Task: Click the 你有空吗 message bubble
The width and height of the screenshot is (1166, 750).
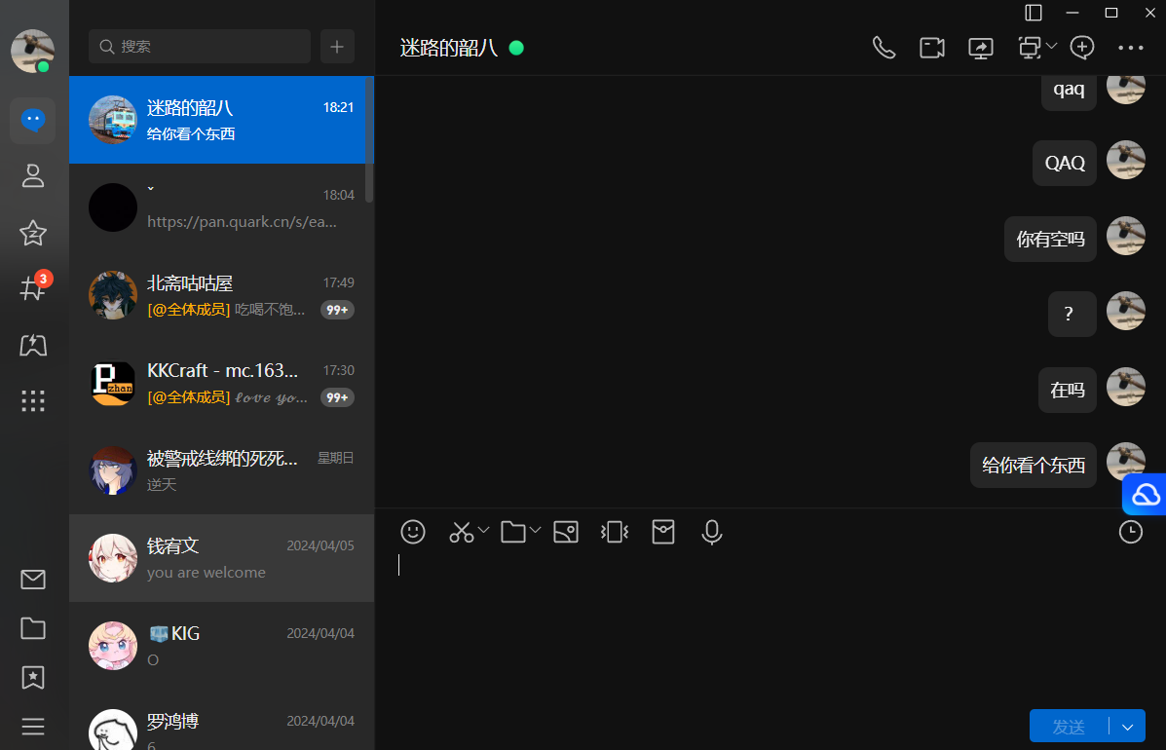Action: tap(1050, 239)
